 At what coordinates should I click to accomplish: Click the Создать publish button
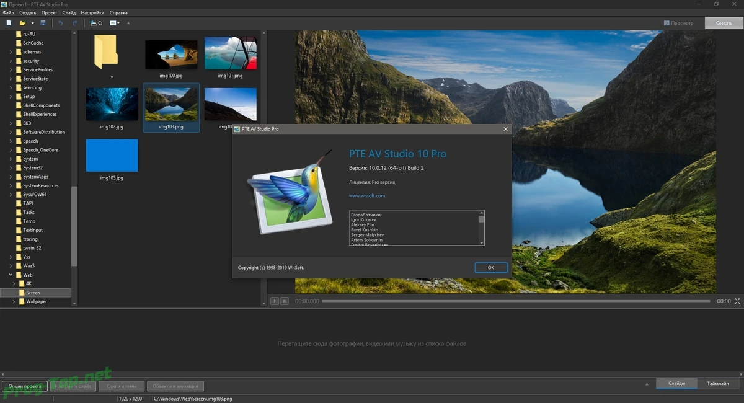point(724,23)
